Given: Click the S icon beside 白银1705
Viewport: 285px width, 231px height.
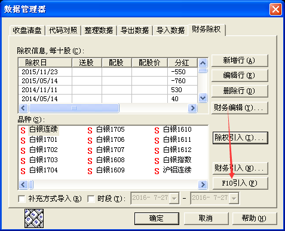Looking at the screenshot, I should click(90, 130).
